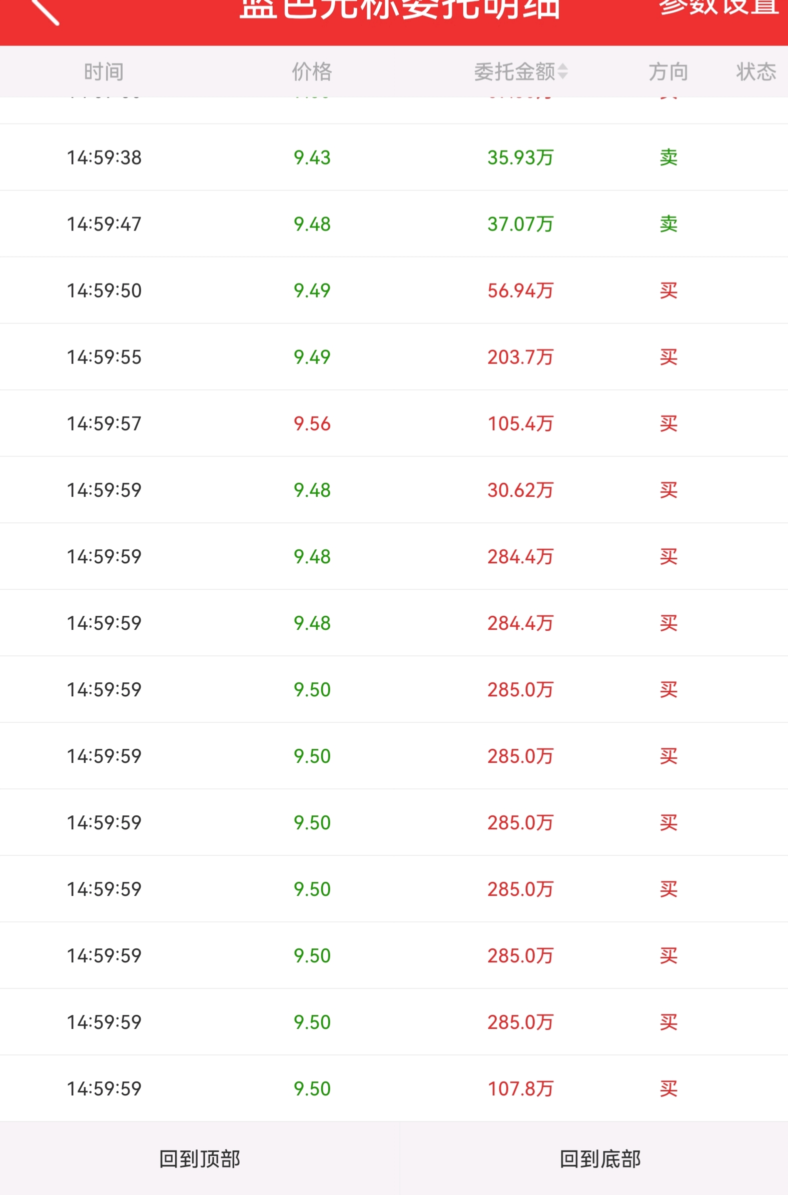Click the sort arrows beside 委托金额
Screen dimensions: 788x1195
coord(563,72)
